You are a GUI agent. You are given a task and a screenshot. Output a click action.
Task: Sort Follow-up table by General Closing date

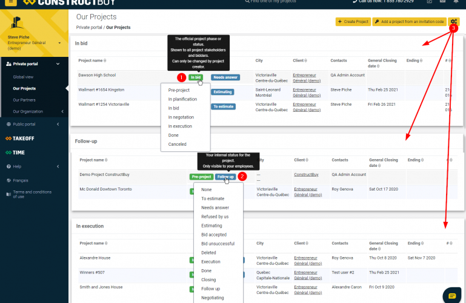pos(384,163)
